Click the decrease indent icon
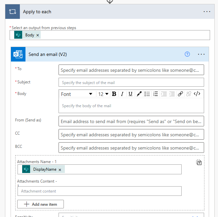The image size is (218, 217). click(164, 94)
